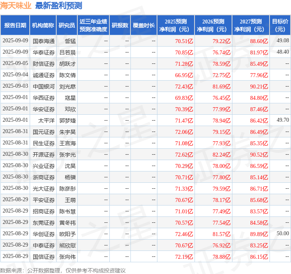The width and height of the screenshot is (291, 274).
Task: Select the 报告日期 column header
Action: pyautogui.click(x=15, y=25)
